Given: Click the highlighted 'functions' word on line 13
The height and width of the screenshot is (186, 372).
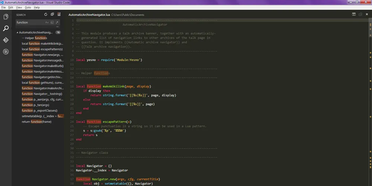Looking at the screenshot, I should tap(102, 73).
